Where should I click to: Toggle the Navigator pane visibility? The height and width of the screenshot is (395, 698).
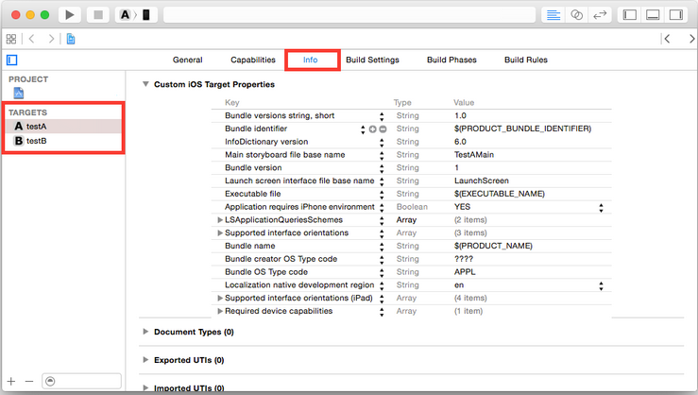[629, 15]
